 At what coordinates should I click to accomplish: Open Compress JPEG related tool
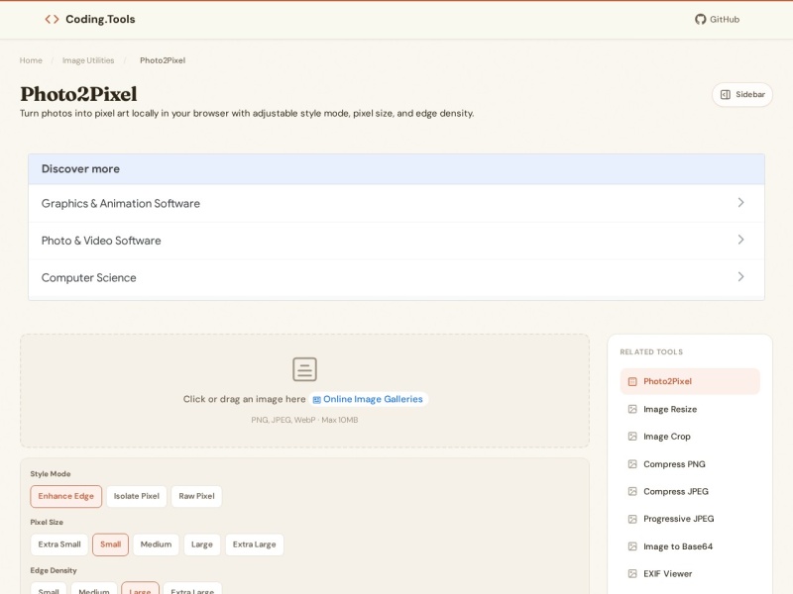click(690, 491)
